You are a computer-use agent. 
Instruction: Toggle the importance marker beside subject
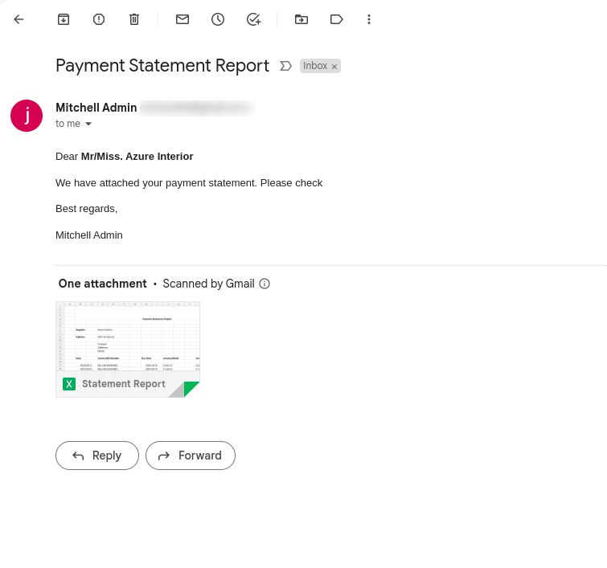tap(285, 66)
